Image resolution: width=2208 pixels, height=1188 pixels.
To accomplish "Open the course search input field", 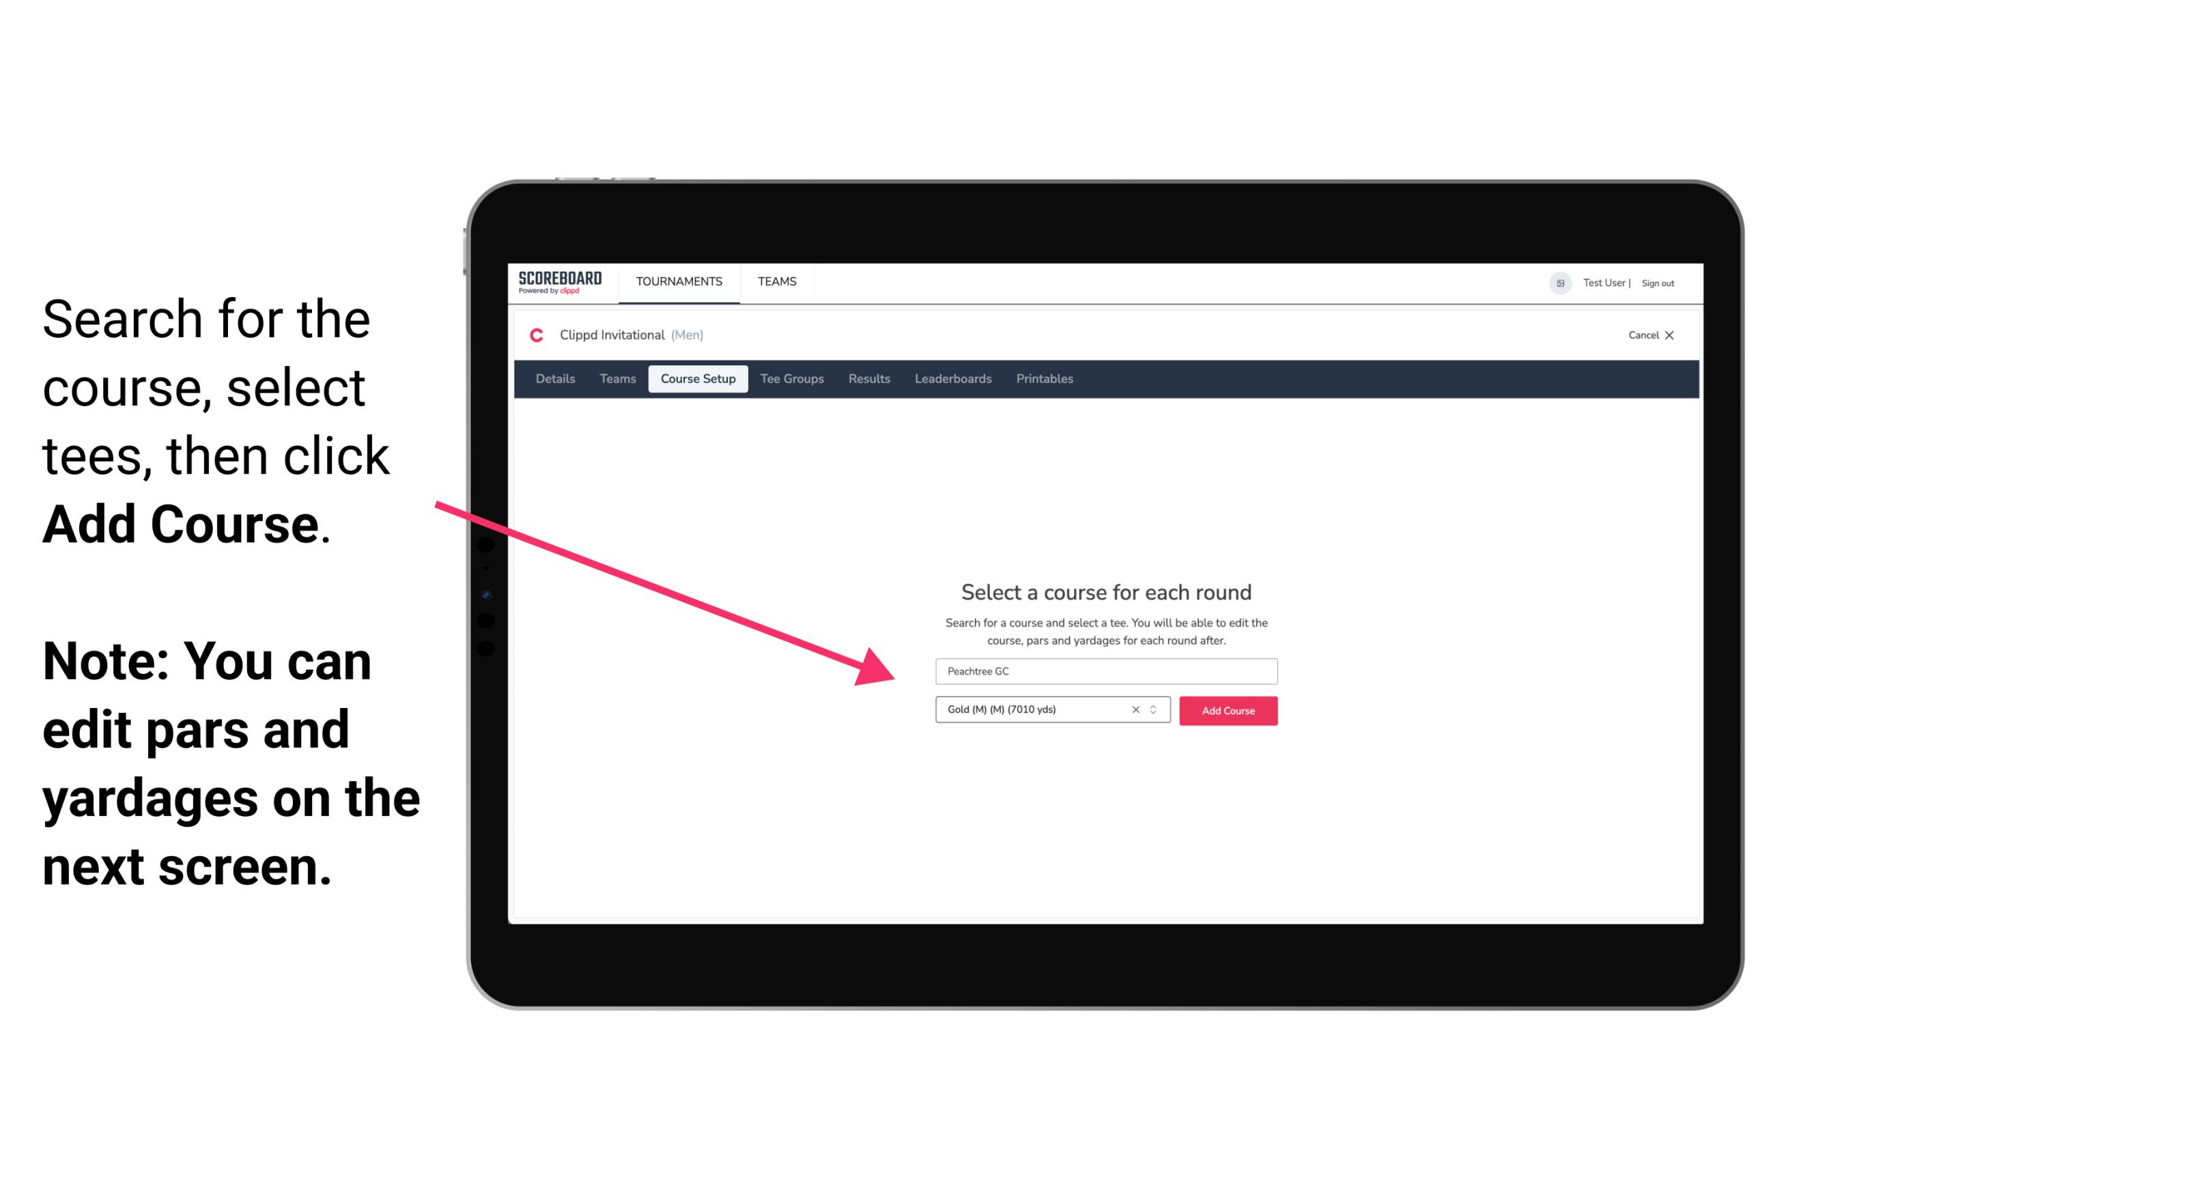I will (1104, 670).
